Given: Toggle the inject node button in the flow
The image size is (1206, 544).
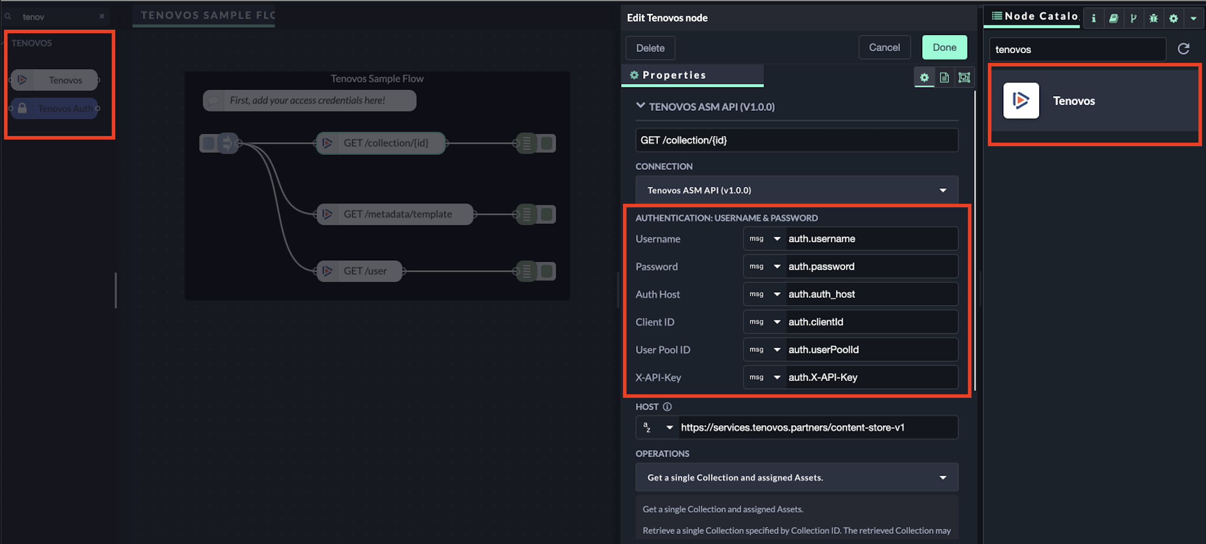Looking at the screenshot, I should click(x=208, y=143).
